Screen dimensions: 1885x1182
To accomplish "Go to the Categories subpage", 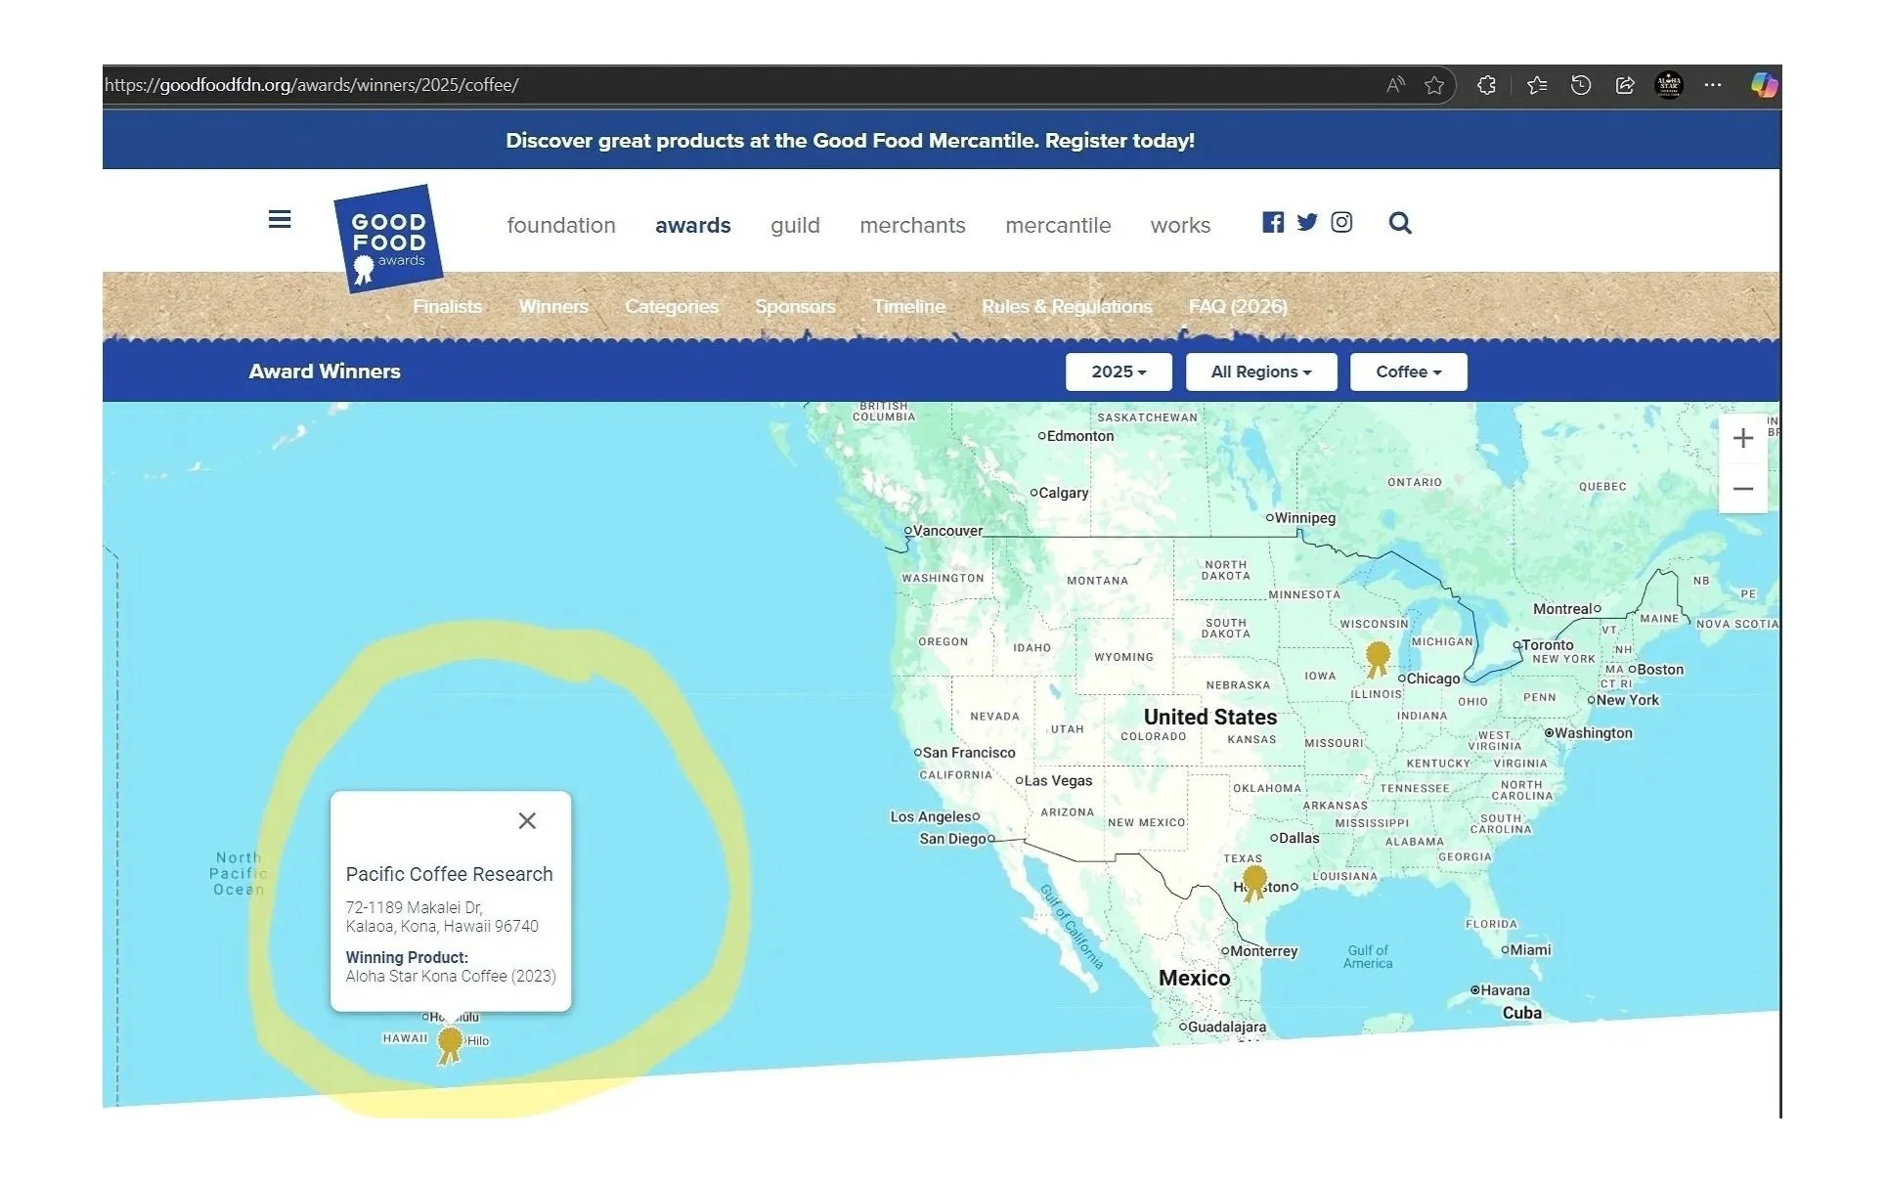I will [672, 306].
